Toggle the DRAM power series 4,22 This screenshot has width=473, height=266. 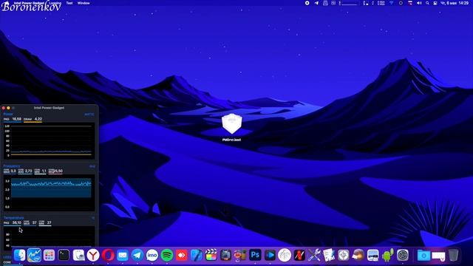(x=33, y=120)
